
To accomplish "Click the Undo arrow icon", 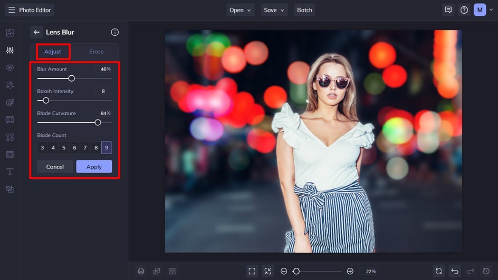I will point(455,271).
